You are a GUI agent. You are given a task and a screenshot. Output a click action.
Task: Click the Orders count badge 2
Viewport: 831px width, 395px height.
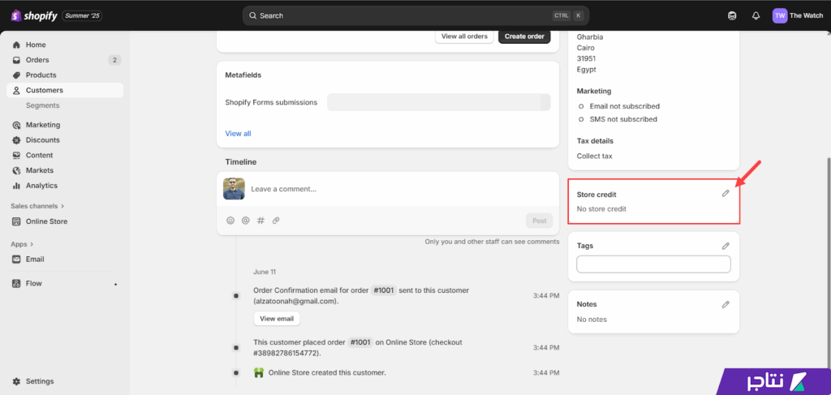(x=114, y=60)
